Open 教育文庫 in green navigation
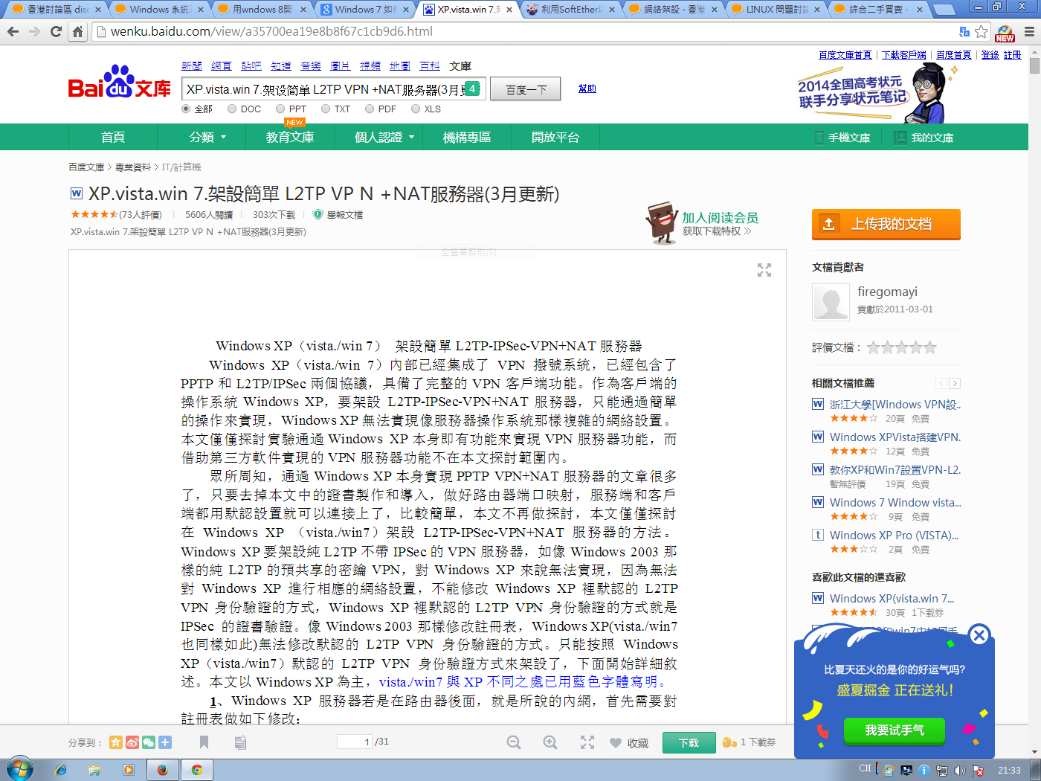Viewport: 1041px width, 781px height. 290,138
